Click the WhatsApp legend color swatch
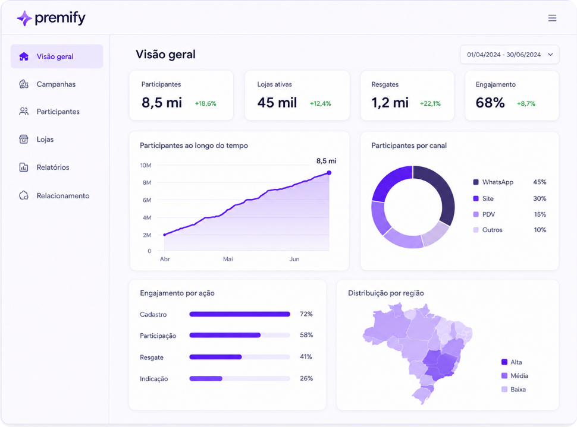 pyautogui.click(x=476, y=182)
